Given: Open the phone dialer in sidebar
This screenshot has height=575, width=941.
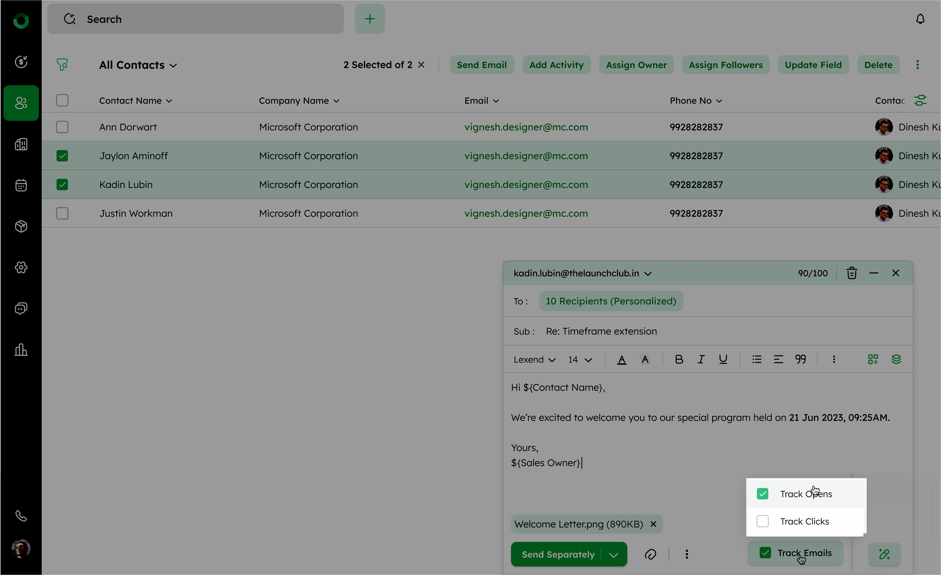Looking at the screenshot, I should [x=21, y=516].
